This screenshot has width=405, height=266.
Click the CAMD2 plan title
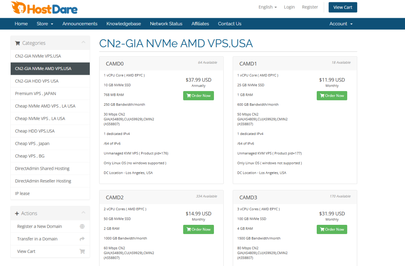tap(115, 198)
